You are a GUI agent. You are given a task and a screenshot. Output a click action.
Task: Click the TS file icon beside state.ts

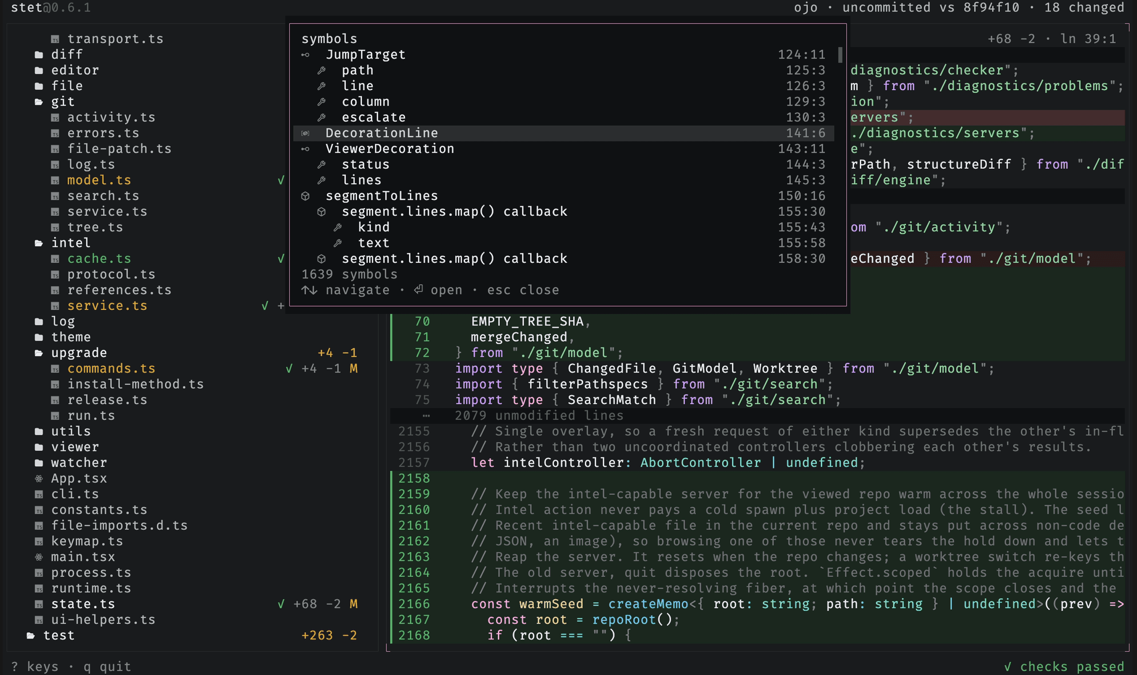click(x=39, y=604)
